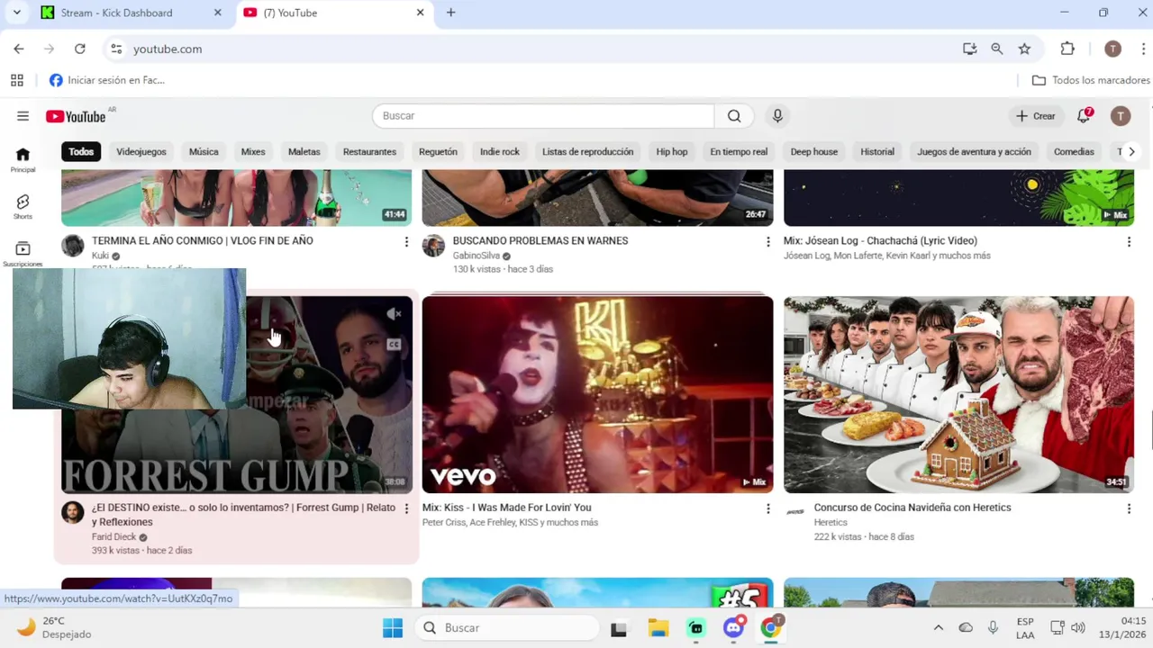This screenshot has height=648, width=1153.
Task: Go to Principal home in sidebar
Action: click(23, 159)
